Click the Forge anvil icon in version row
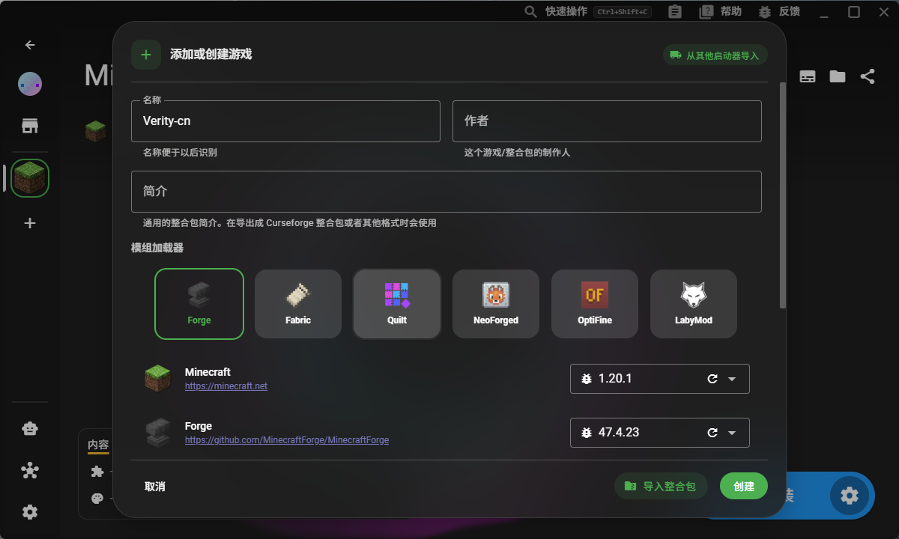The height and width of the screenshot is (539, 899). tap(158, 432)
